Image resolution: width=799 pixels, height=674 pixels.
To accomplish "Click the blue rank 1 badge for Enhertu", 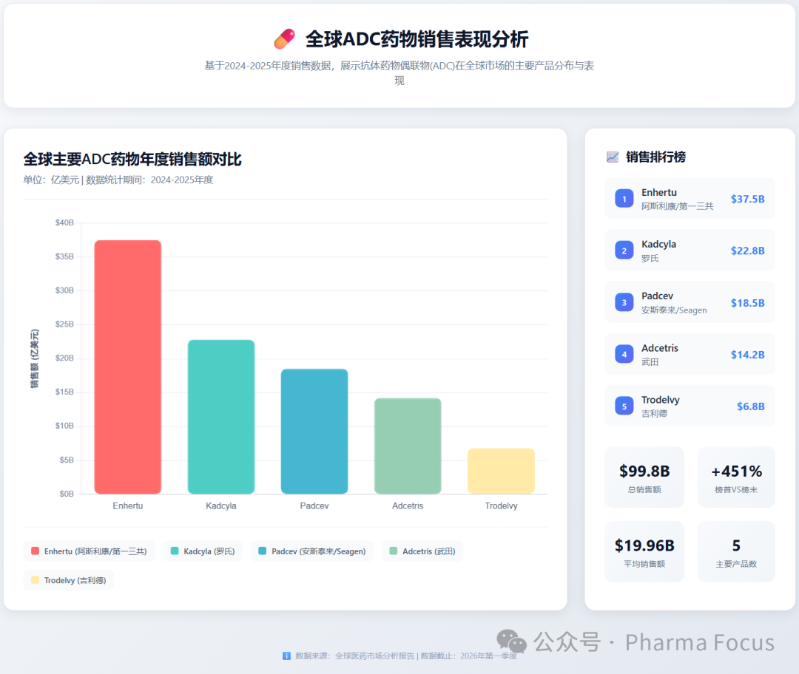I will [624, 198].
